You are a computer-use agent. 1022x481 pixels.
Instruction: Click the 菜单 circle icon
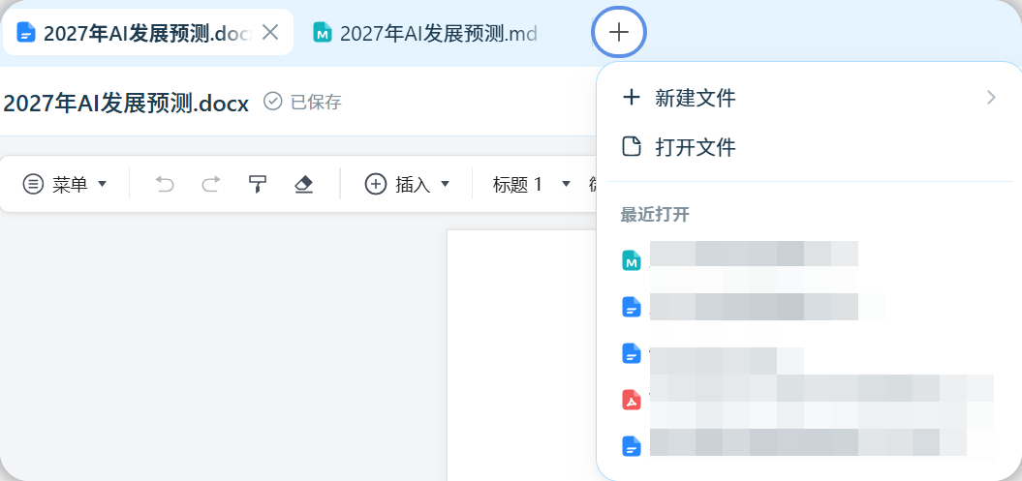pos(33,185)
